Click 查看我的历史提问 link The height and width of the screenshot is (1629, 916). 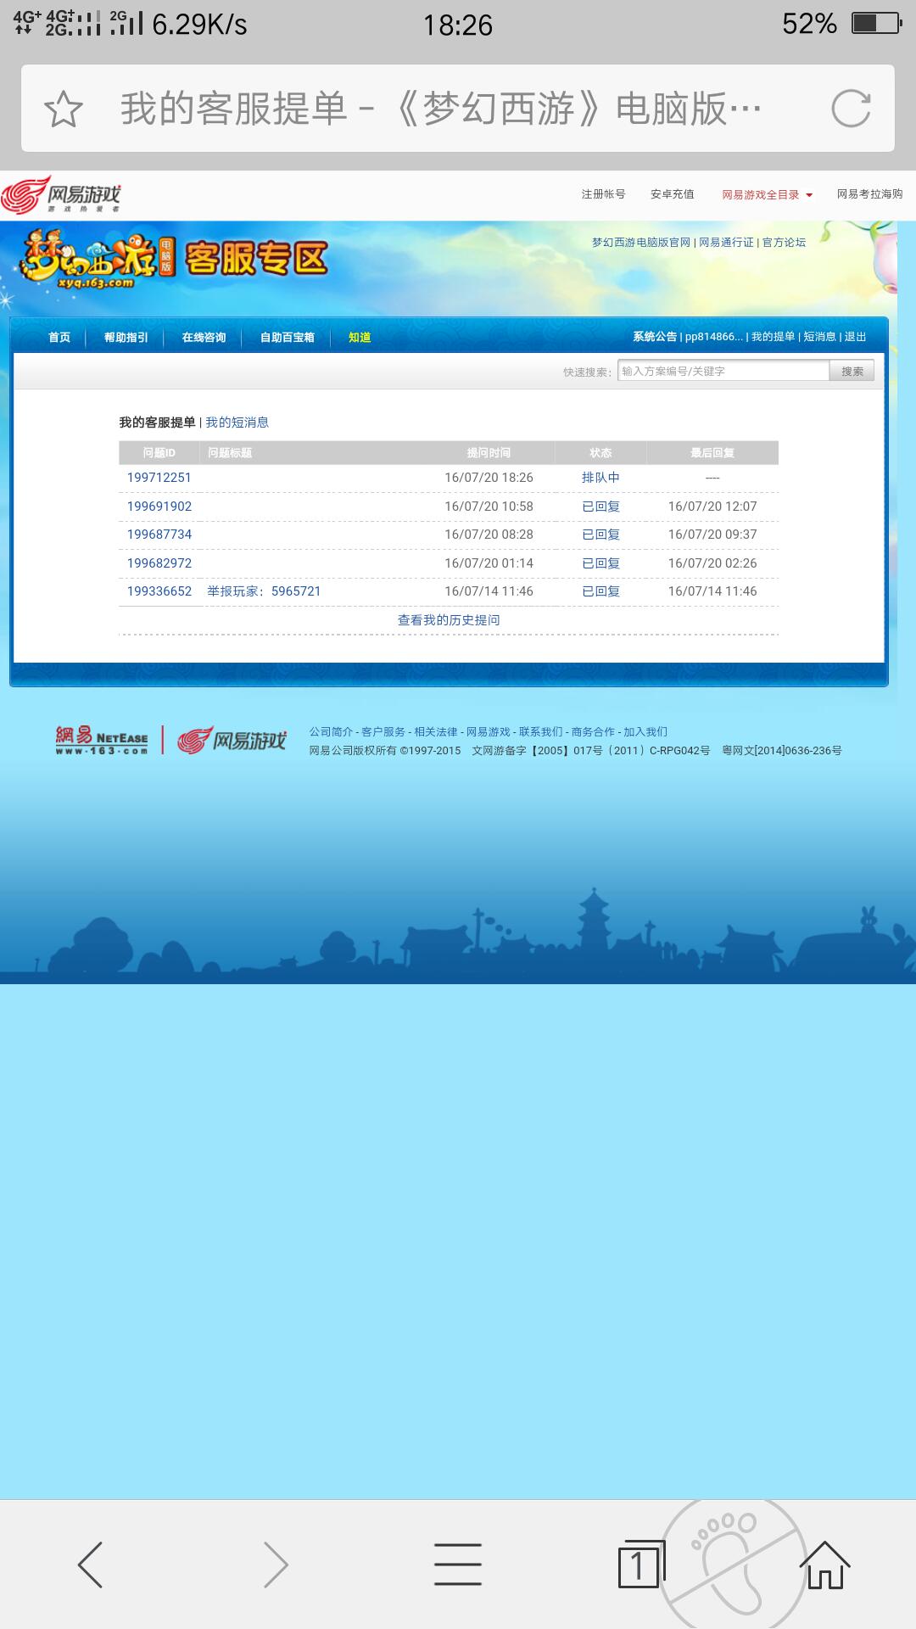(449, 620)
